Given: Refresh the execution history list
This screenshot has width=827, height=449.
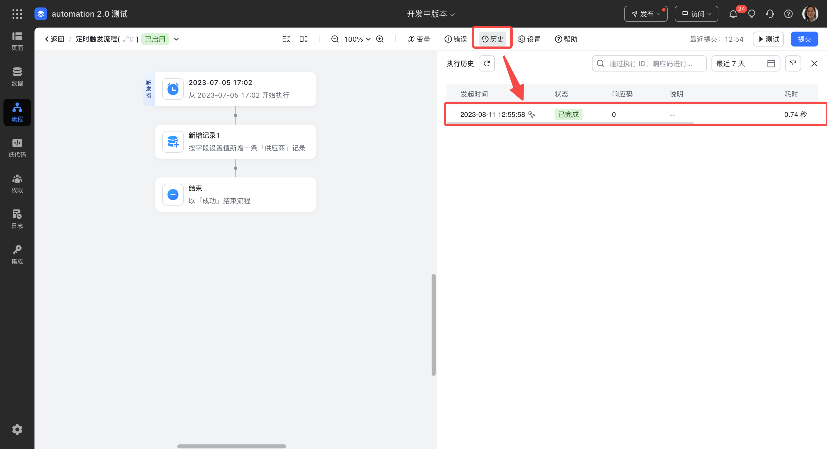Looking at the screenshot, I should (x=487, y=63).
